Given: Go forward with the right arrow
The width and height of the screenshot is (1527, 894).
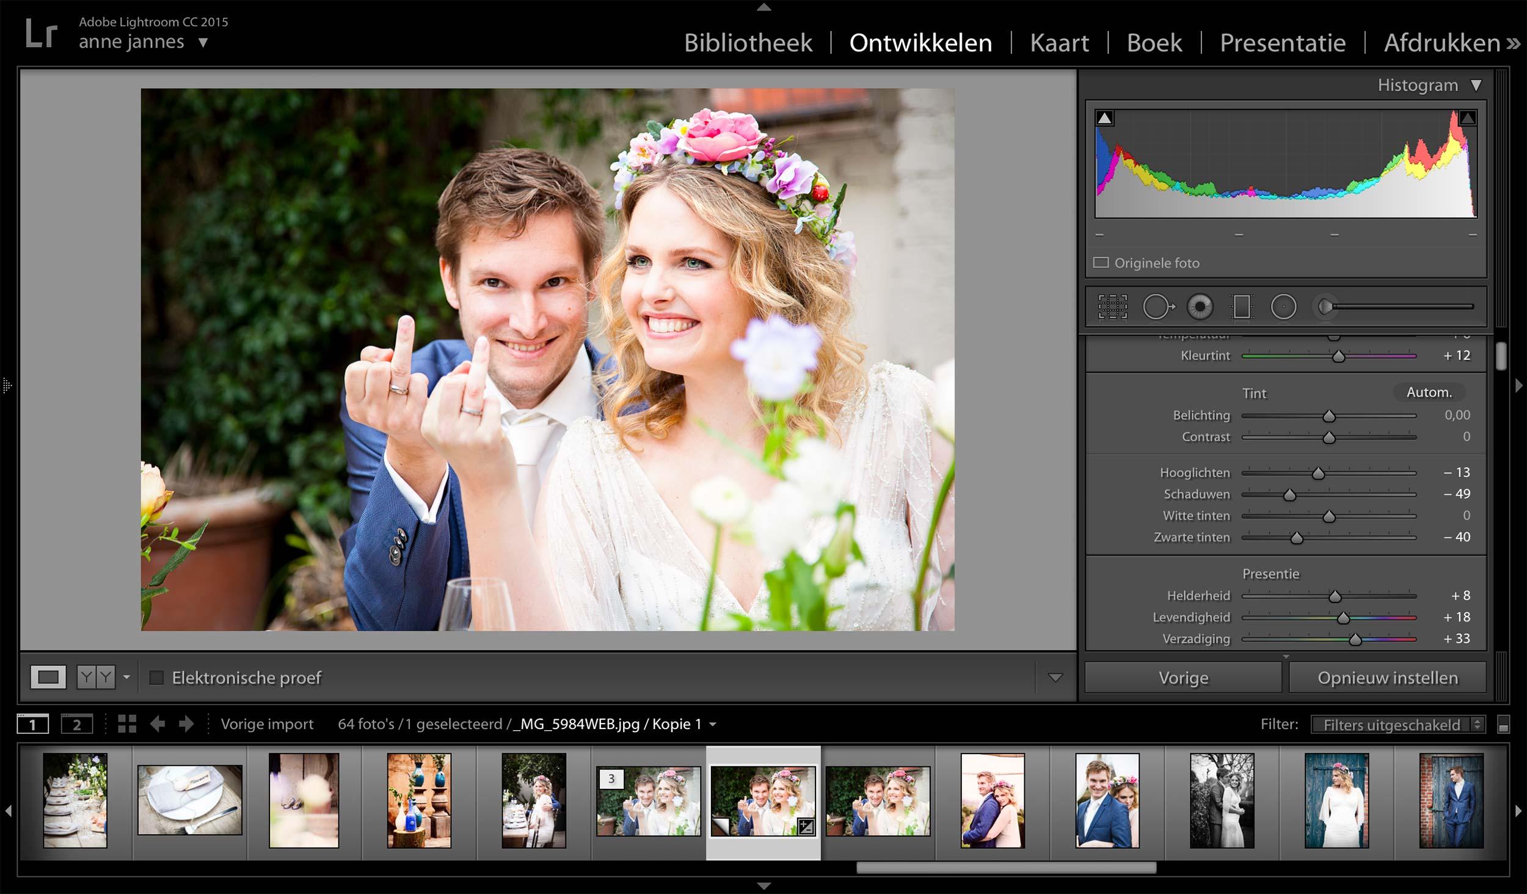Looking at the screenshot, I should tap(186, 724).
